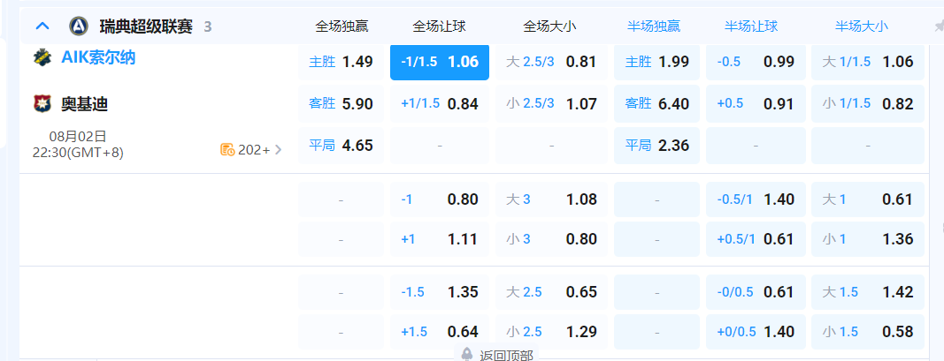This screenshot has width=944, height=361.
Task: Click the rocket icon for 返回顶部
Action: 466,355
